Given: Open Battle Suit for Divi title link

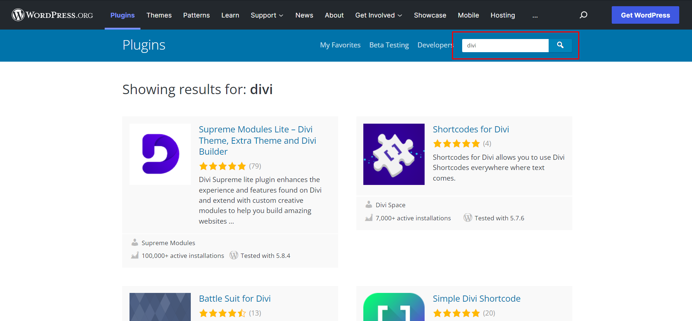Looking at the screenshot, I should point(235,299).
